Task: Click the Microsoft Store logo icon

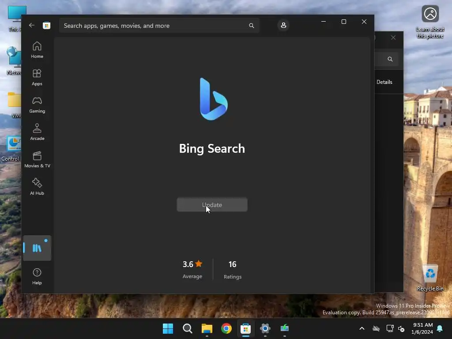Action: click(x=46, y=25)
